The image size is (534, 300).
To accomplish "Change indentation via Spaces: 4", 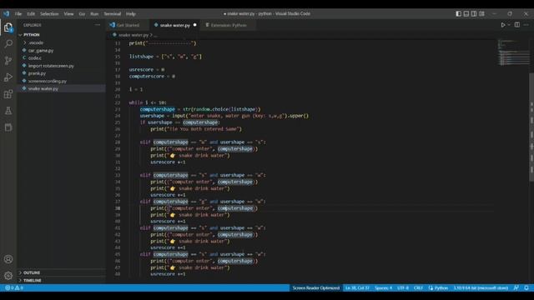I will pos(383,287).
